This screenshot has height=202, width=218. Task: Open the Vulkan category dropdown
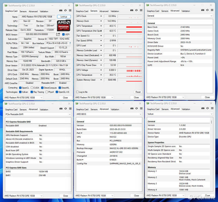(212, 114)
